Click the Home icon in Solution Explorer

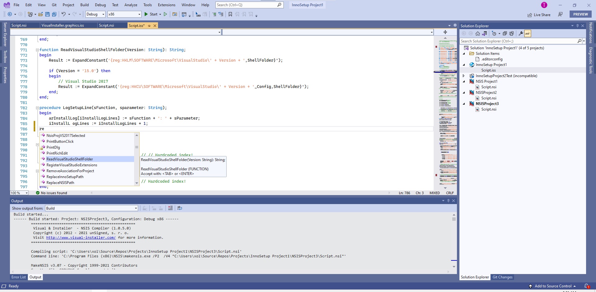(x=478, y=33)
